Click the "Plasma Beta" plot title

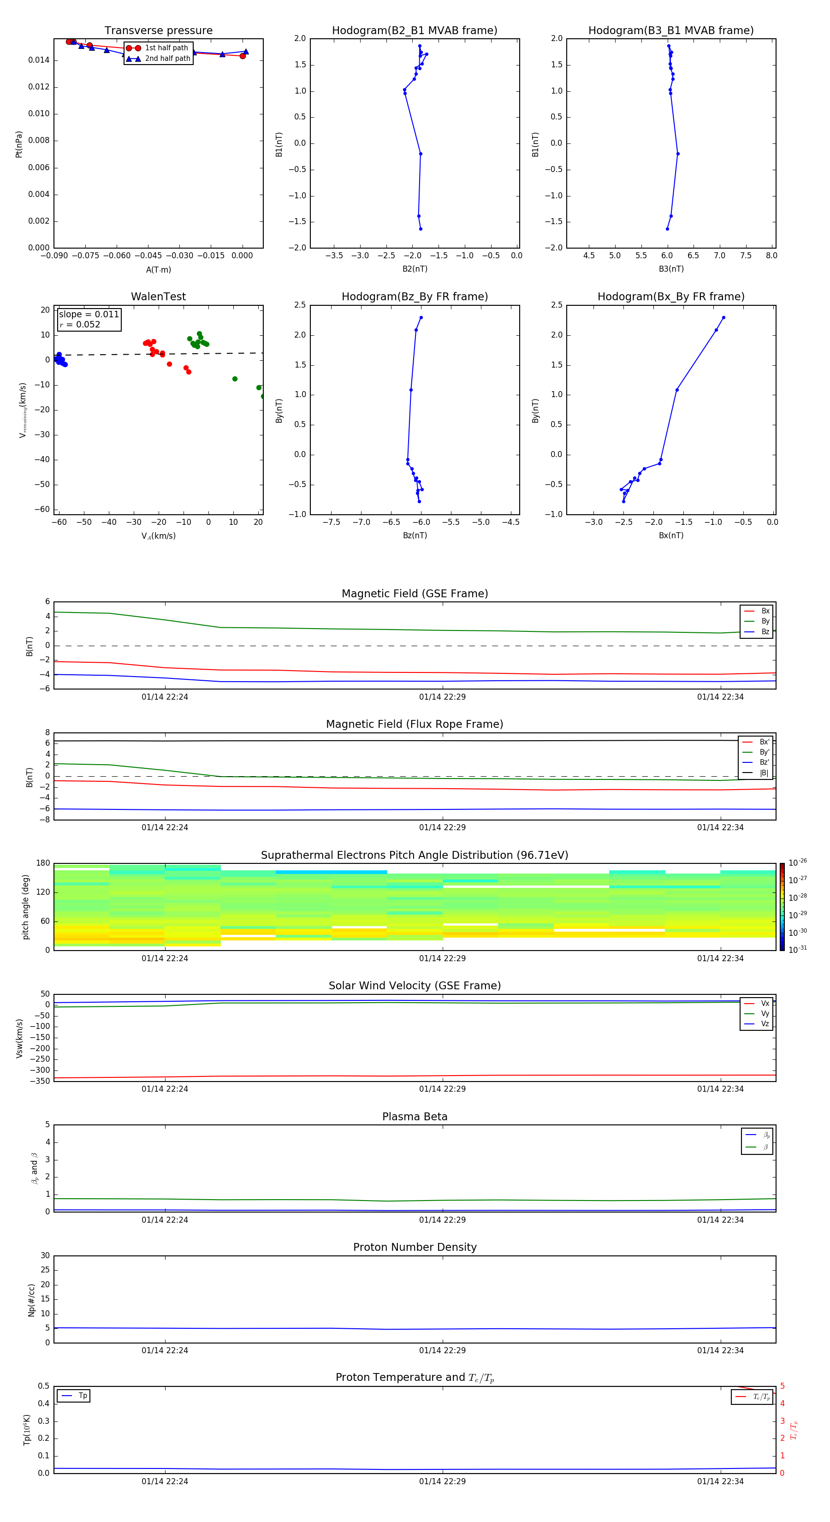(x=415, y=1117)
